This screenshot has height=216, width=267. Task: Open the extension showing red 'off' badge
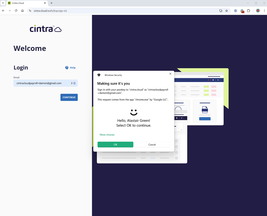(x=242, y=11)
